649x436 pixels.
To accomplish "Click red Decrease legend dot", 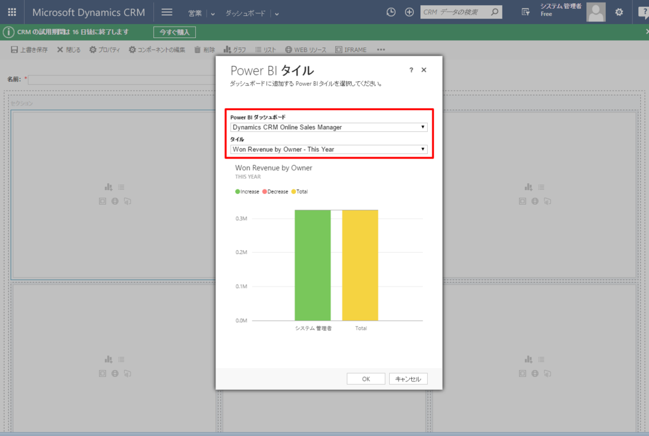I will tap(264, 191).
